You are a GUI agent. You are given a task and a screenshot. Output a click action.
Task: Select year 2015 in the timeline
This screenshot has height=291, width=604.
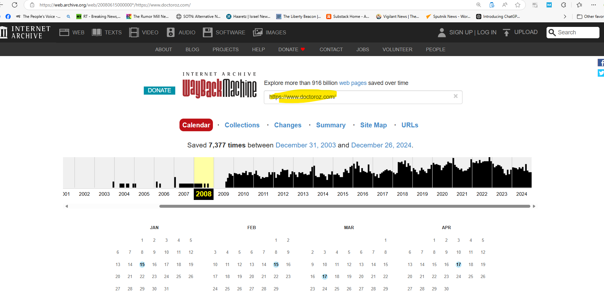pos(343,194)
